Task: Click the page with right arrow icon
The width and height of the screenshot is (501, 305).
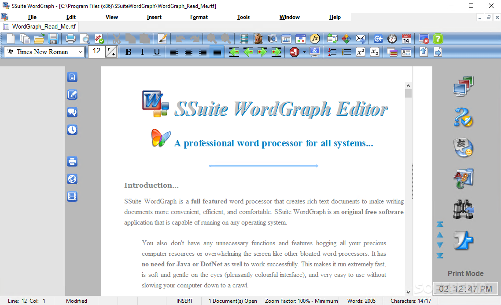Action: pos(438,52)
